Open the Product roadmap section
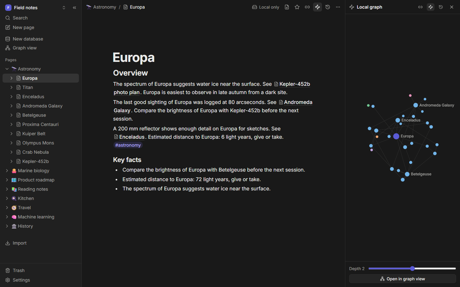Image resolution: width=460 pixels, height=287 pixels. coord(41,180)
